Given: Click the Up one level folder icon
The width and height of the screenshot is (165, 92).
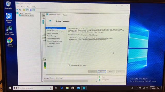Looking at the screenshot, I should click(x=24, y=10).
